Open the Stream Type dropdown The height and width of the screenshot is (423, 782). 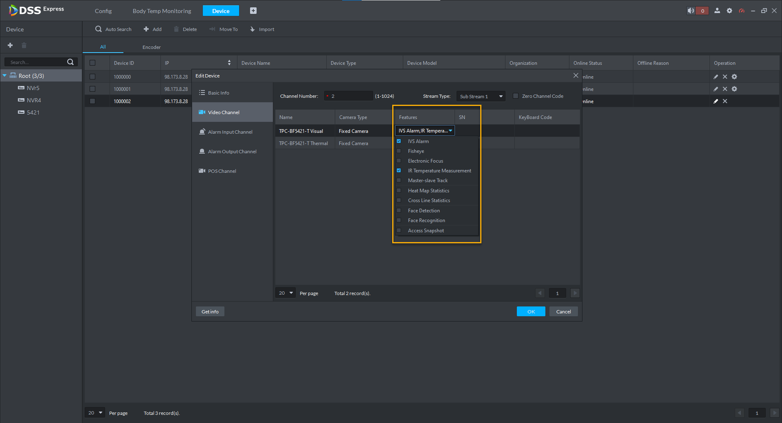click(481, 96)
